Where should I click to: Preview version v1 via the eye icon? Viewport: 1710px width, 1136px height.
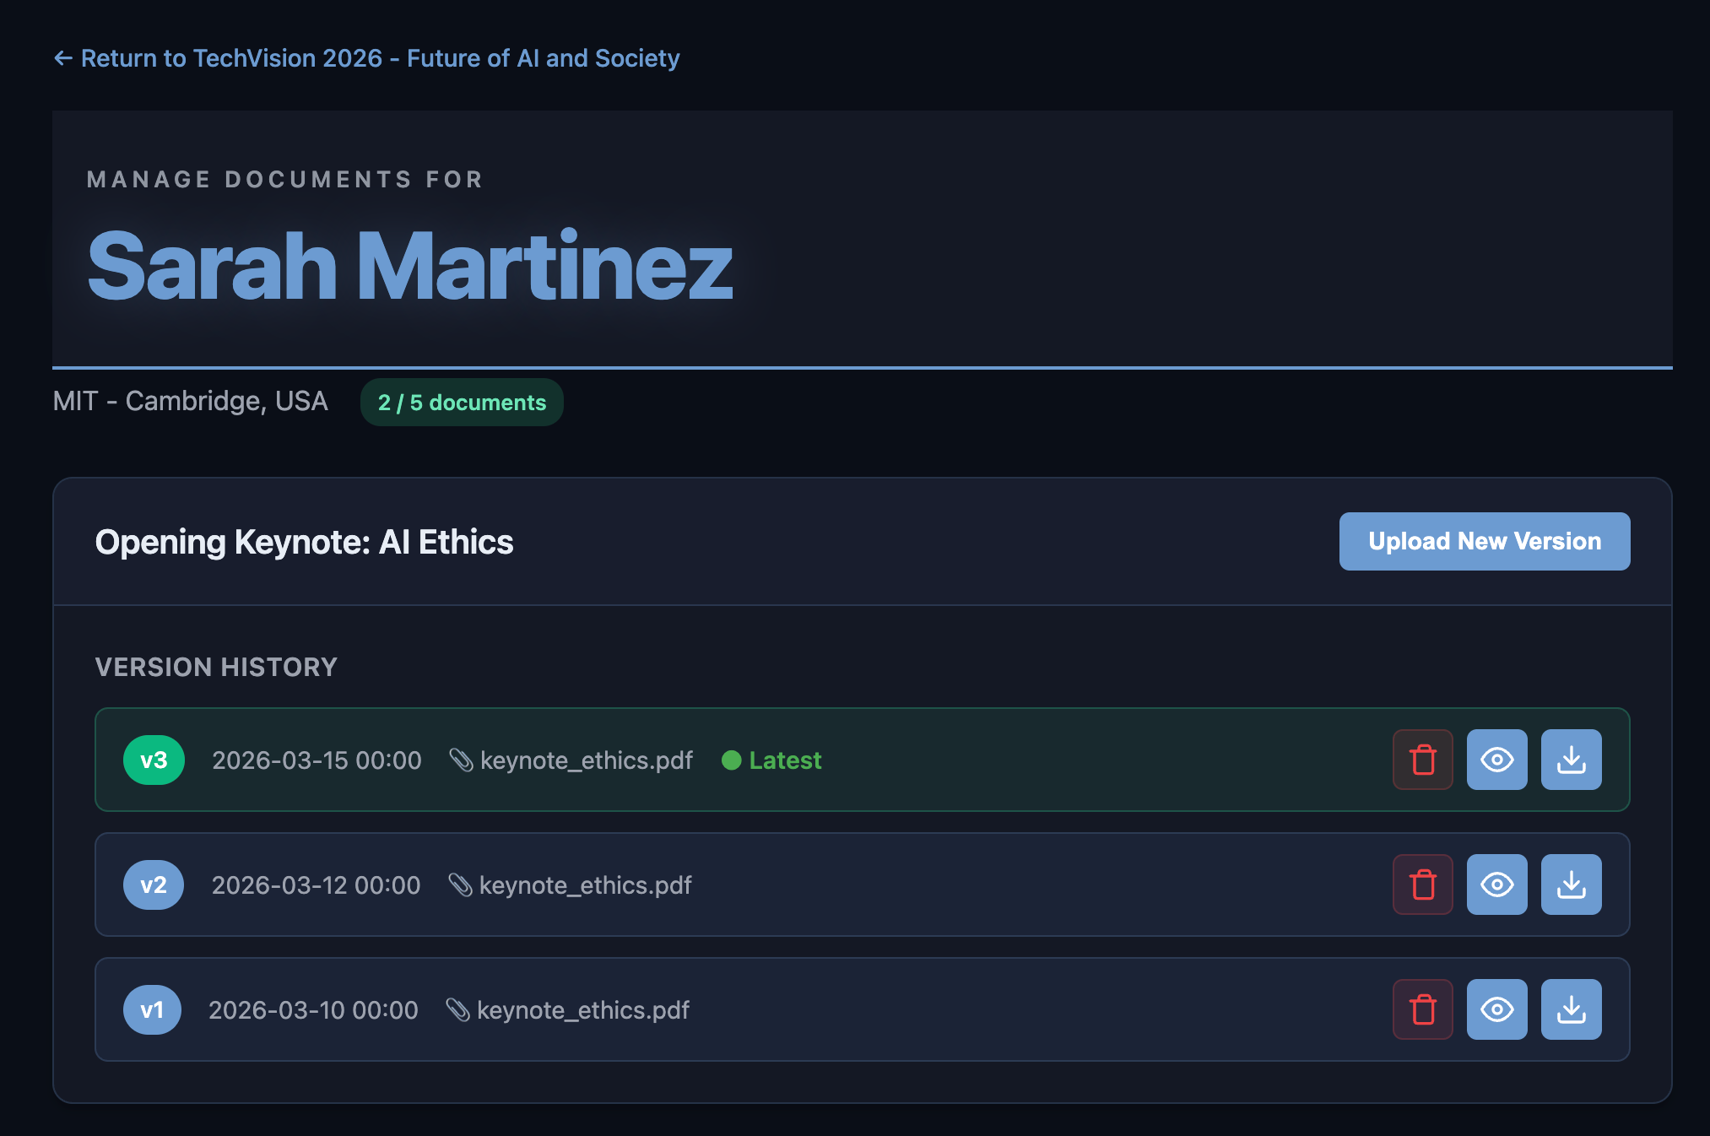(1496, 1009)
